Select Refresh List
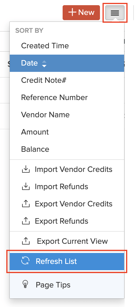Screen dimensions: 135x307 (67, 261)
